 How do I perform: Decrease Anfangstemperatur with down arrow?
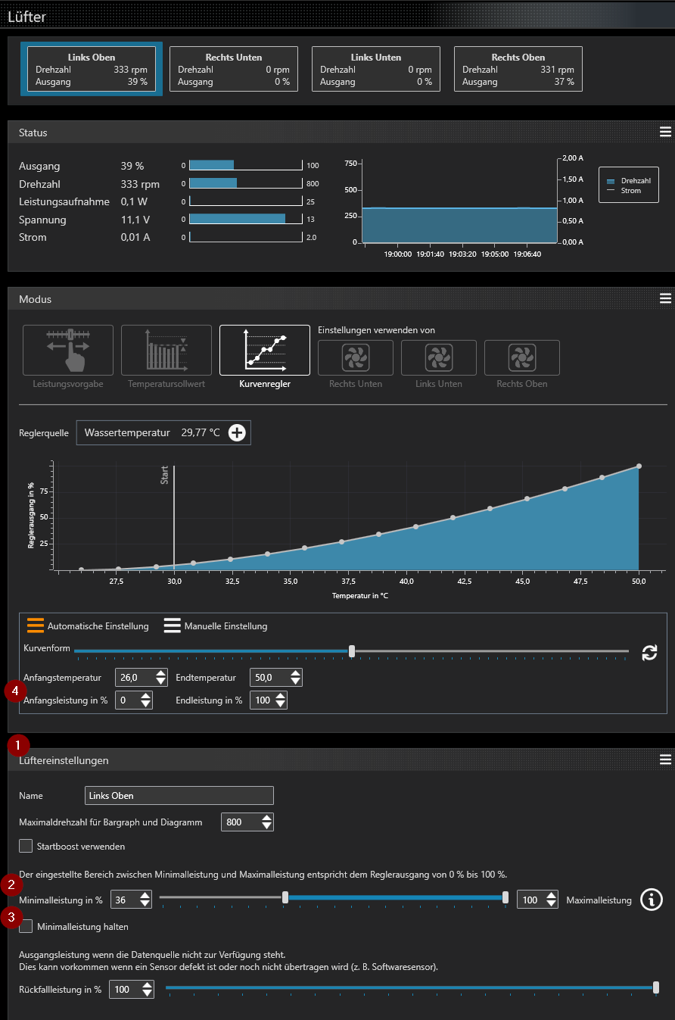160,682
